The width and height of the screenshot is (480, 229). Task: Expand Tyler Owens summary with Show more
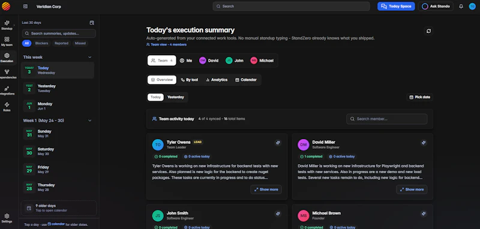tap(266, 189)
